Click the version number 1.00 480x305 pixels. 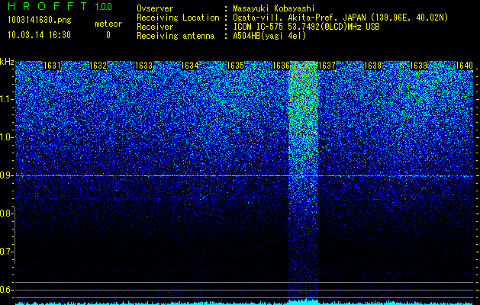click(x=104, y=6)
